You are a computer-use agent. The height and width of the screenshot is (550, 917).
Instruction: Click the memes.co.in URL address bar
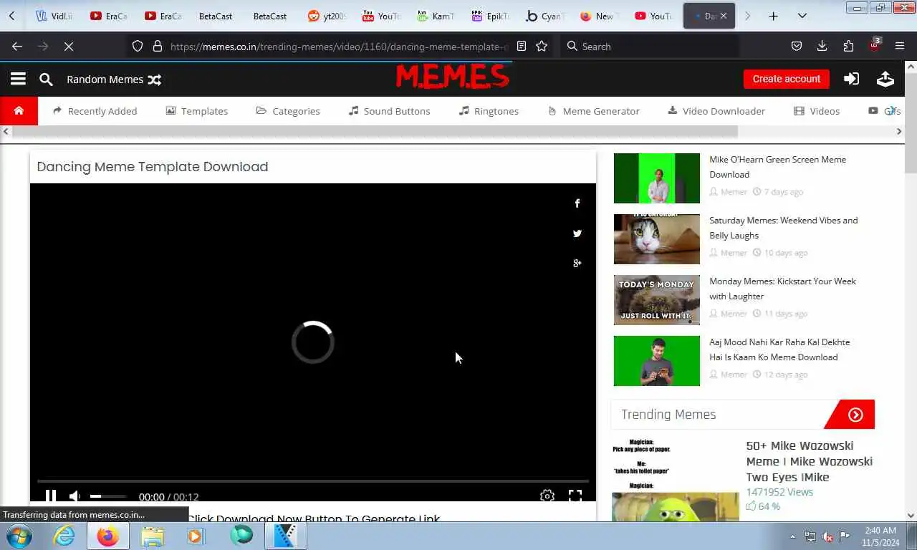[340, 47]
